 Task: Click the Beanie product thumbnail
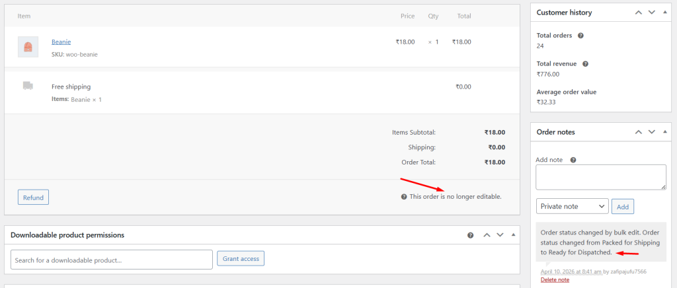[x=28, y=47]
